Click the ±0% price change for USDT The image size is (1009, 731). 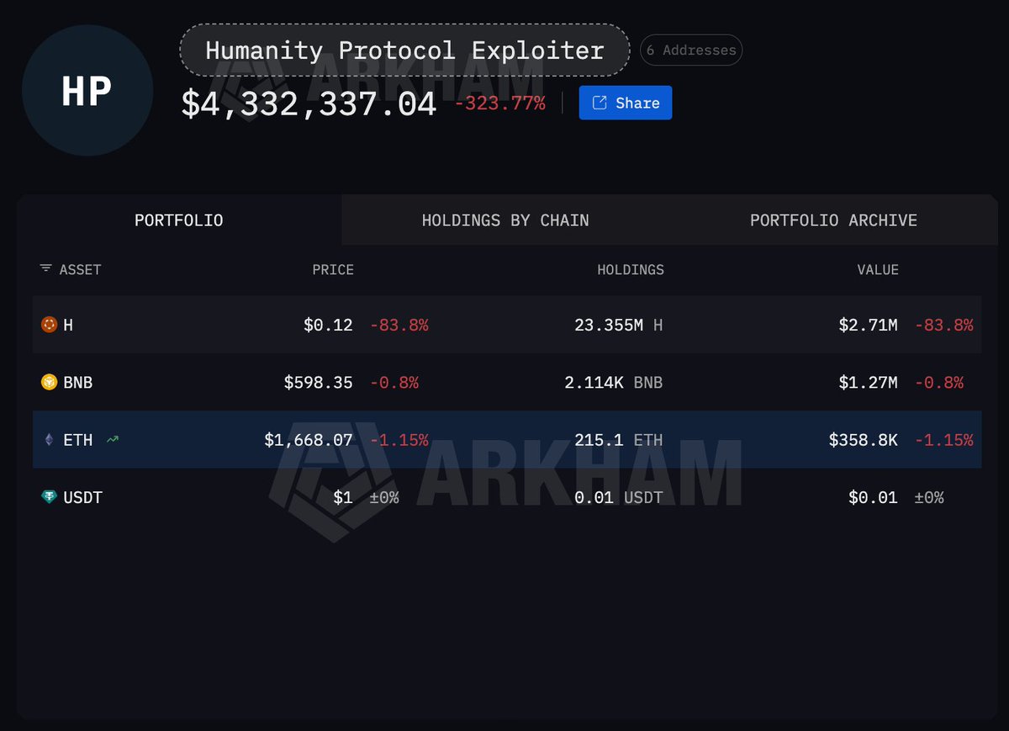tap(384, 498)
